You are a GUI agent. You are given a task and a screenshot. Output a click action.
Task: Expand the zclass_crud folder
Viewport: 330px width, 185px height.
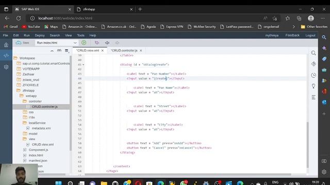(x=19, y=80)
